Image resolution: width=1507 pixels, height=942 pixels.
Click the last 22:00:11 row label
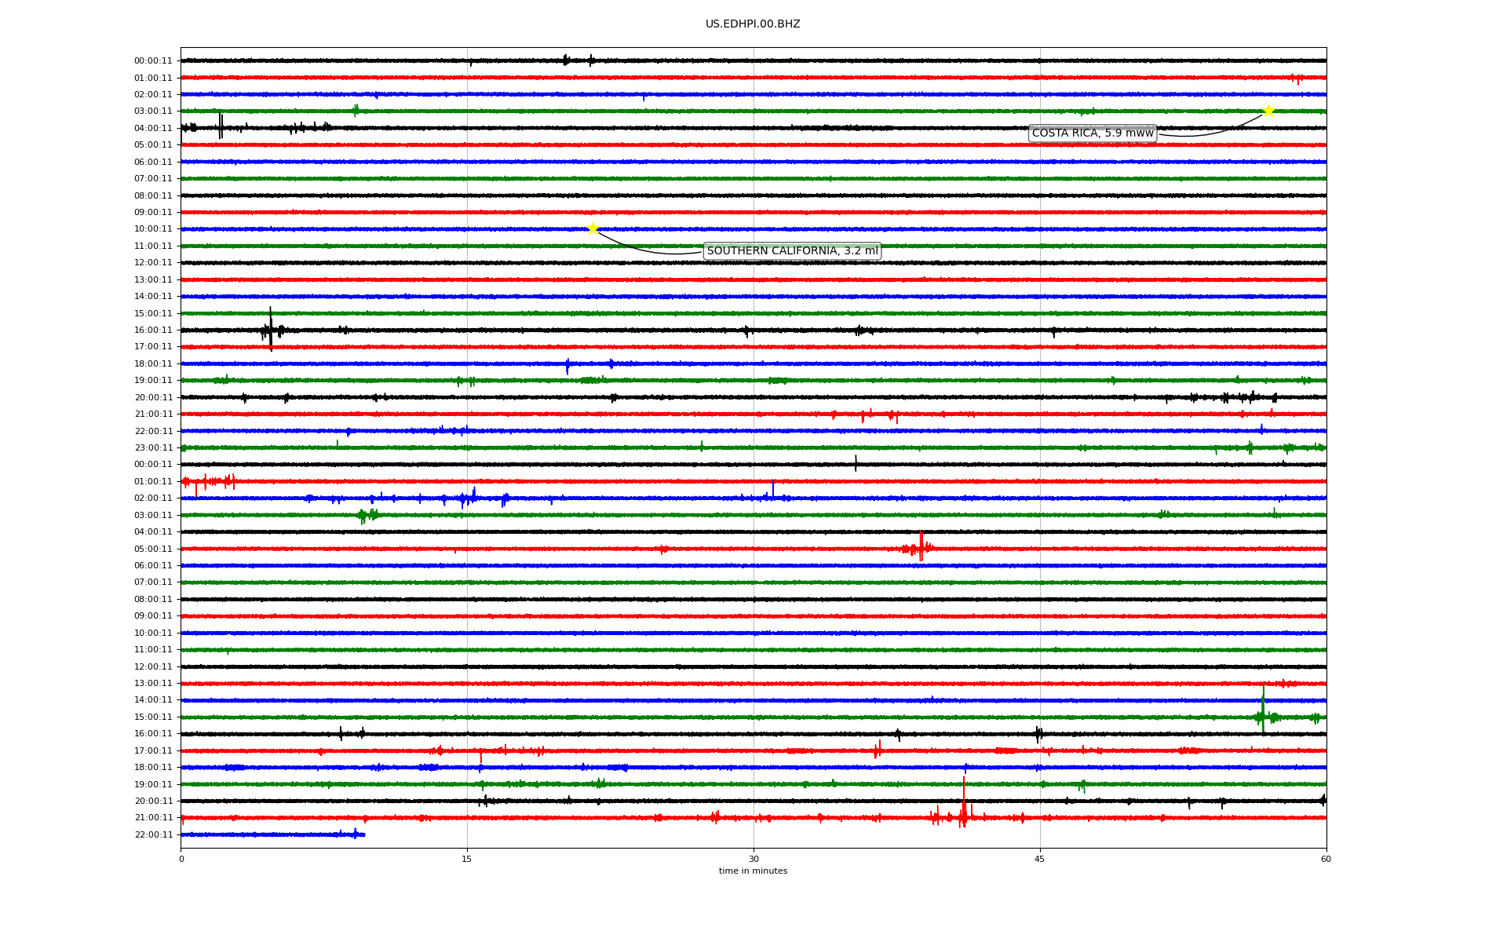(x=153, y=835)
